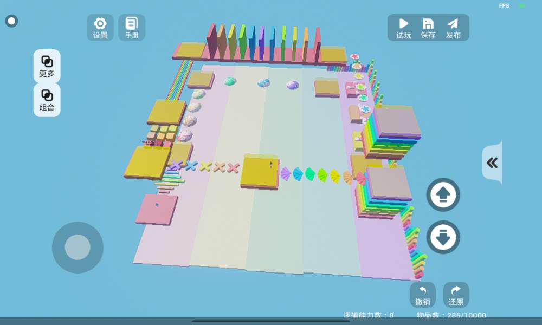Open the 更多 more options button
The image size is (542, 325).
point(47,66)
